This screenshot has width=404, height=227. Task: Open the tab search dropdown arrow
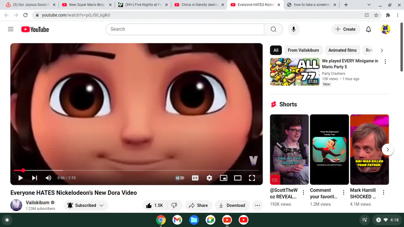point(369,4)
